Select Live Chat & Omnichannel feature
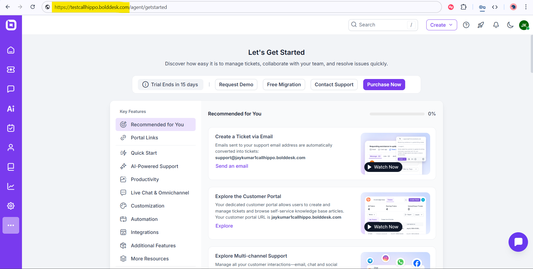This screenshot has width=533, height=269. tap(156, 193)
